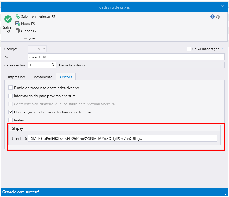Click the question mark beside Caixa integração
Viewport: 229px width, 197px height.
222,49
